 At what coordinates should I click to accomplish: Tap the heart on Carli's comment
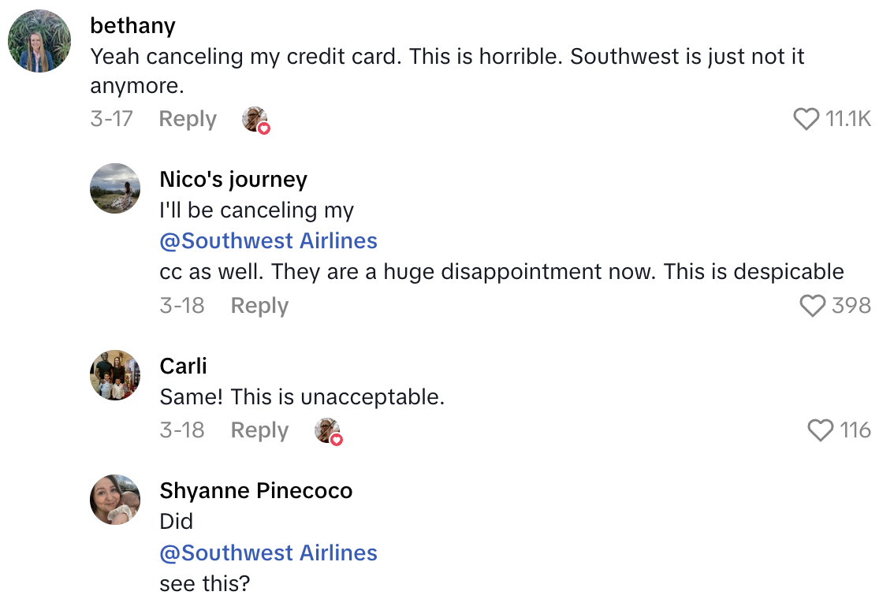pyautogui.click(x=820, y=430)
